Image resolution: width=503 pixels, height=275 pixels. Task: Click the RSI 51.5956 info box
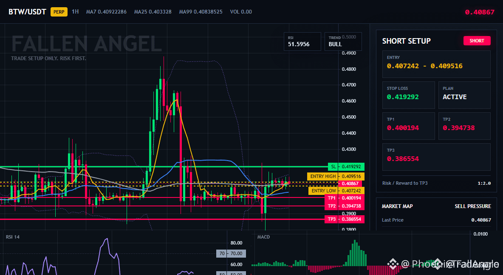[302, 41]
